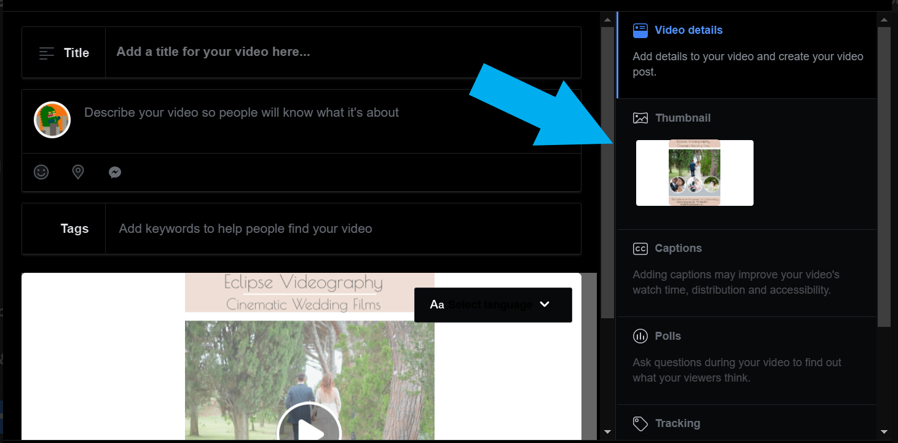The height and width of the screenshot is (443, 898).
Task: Open the Select language dropdown
Action: (493, 305)
